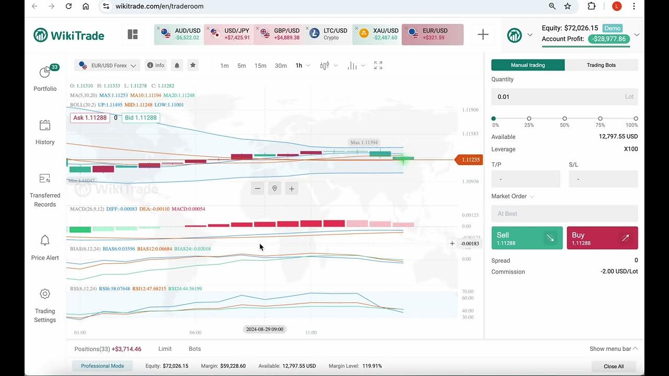Select 1m timeframe
The height and width of the screenshot is (376, 669).
click(x=224, y=66)
